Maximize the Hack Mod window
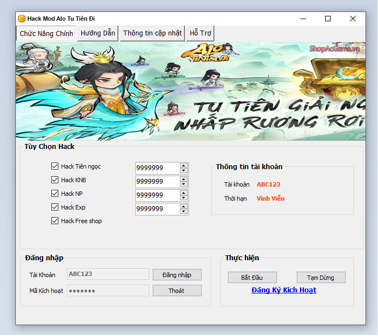 tap(328, 19)
